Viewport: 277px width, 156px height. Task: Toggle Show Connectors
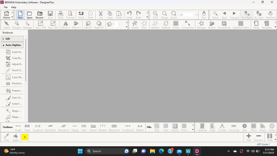coord(188,25)
